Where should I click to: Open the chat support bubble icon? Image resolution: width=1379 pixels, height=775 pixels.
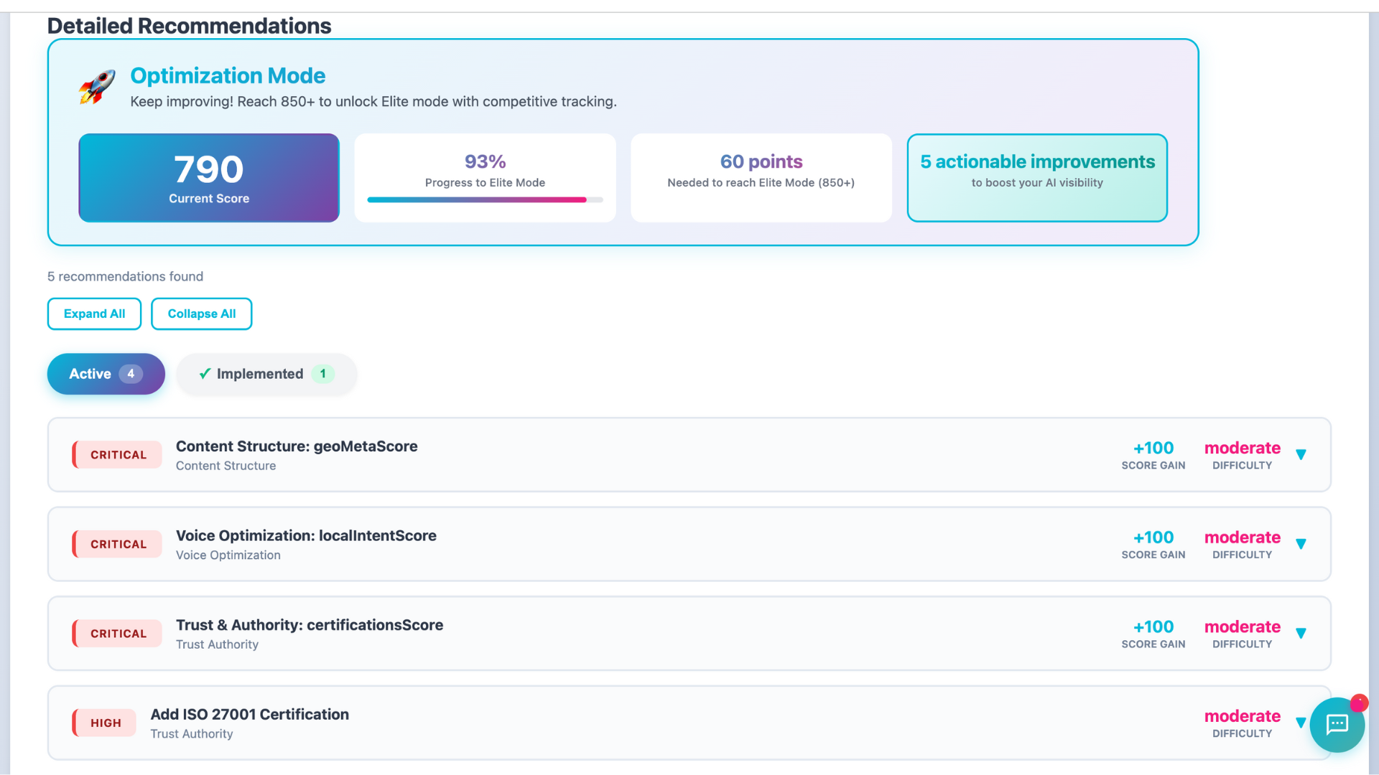[1336, 725]
